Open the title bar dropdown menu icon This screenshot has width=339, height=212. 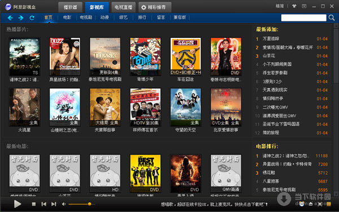coord(304,6)
